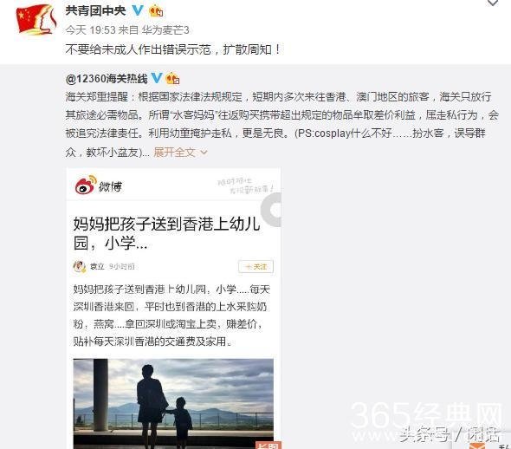Click the membership badge beside 12360海关热线

pos(172,79)
